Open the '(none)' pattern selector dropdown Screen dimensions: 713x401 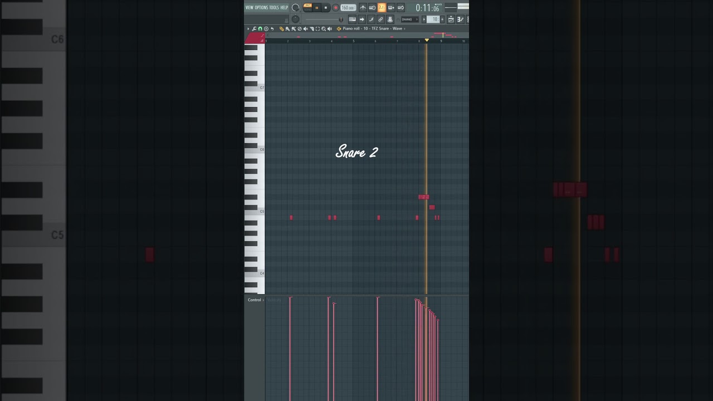tap(410, 19)
